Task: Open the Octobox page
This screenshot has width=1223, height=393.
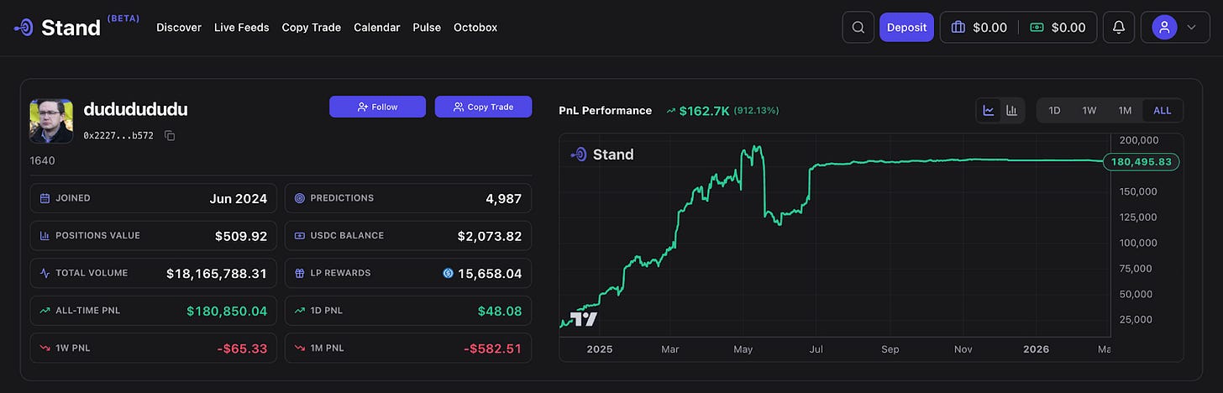Action: [475, 27]
